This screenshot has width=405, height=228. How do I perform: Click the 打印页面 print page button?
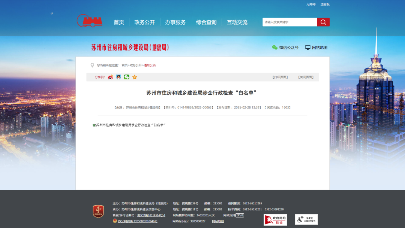click(280, 77)
